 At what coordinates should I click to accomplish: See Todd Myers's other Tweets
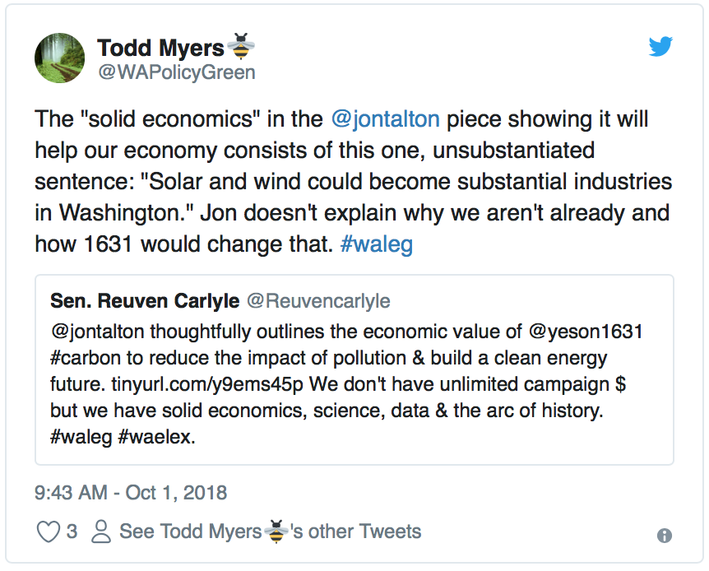click(270, 532)
